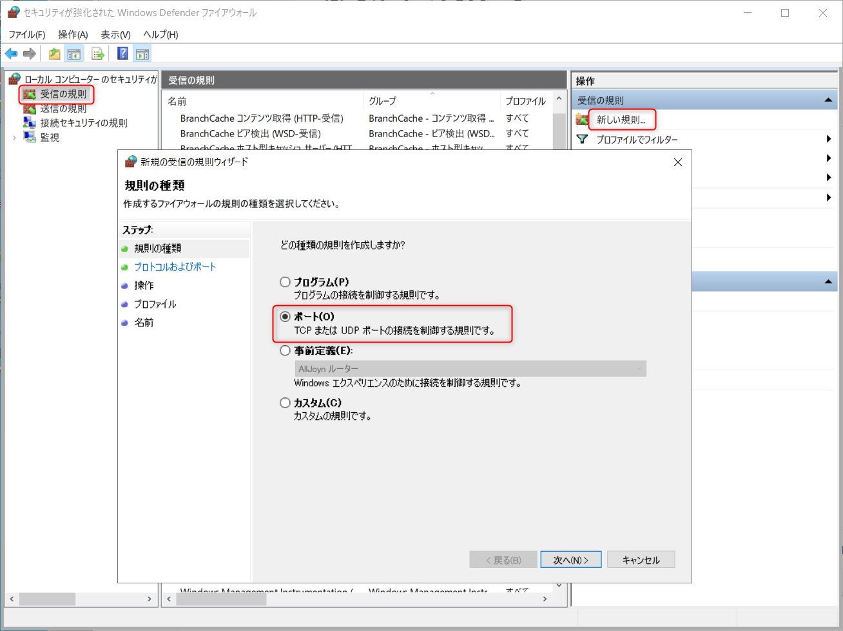Click the firewall icon of the ローカル コンピューター root node
This screenshot has width=843, height=631.
[15, 79]
